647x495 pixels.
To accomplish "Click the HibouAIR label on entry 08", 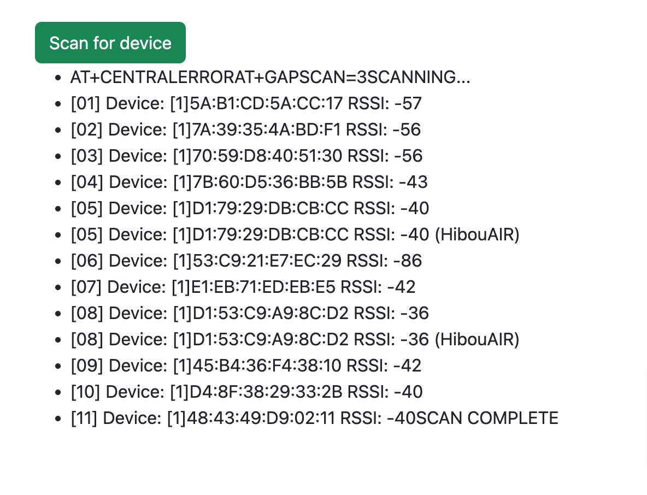I will [477, 339].
